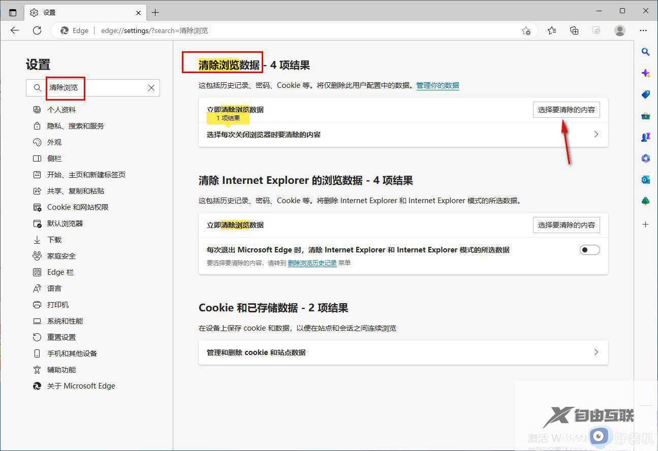Open the Settings and more ellipsis menu
The image size is (658, 451).
pyautogui.click(x=643, y=30)
